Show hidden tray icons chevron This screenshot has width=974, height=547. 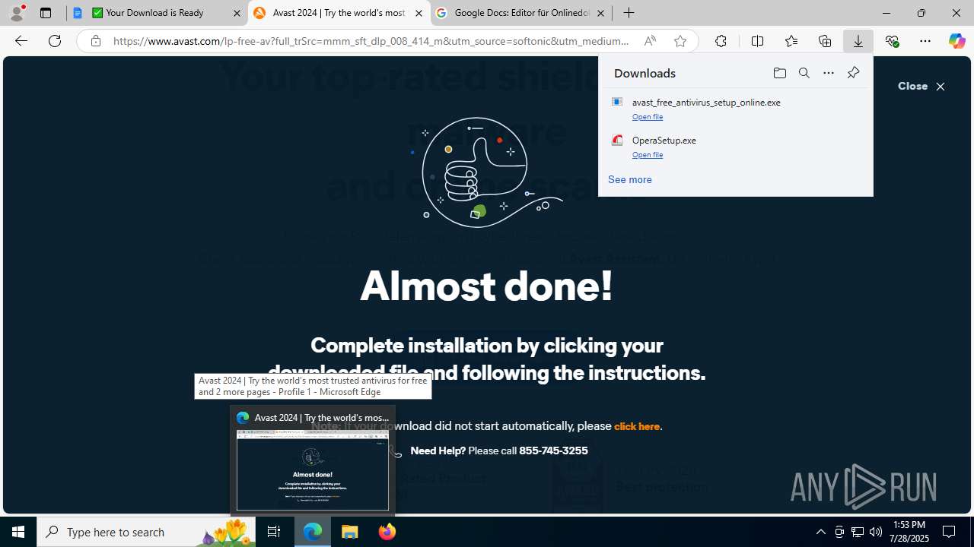click(x=820, y=532)
